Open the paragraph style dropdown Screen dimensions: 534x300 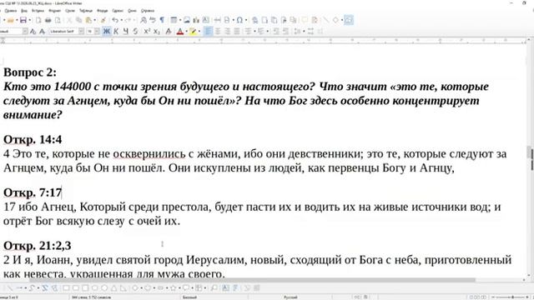(25, 32)
